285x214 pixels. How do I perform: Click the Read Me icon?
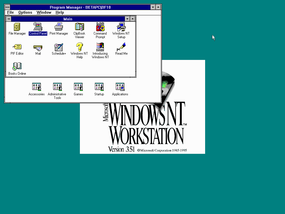point(121,47)
